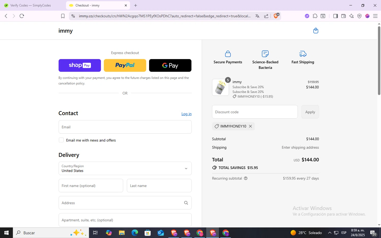
Task: Open the notification center icon
Action: pos(373,233)
